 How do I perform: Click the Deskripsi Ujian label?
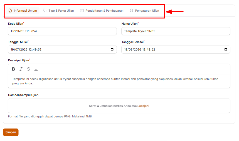click(x=19, y=61)
